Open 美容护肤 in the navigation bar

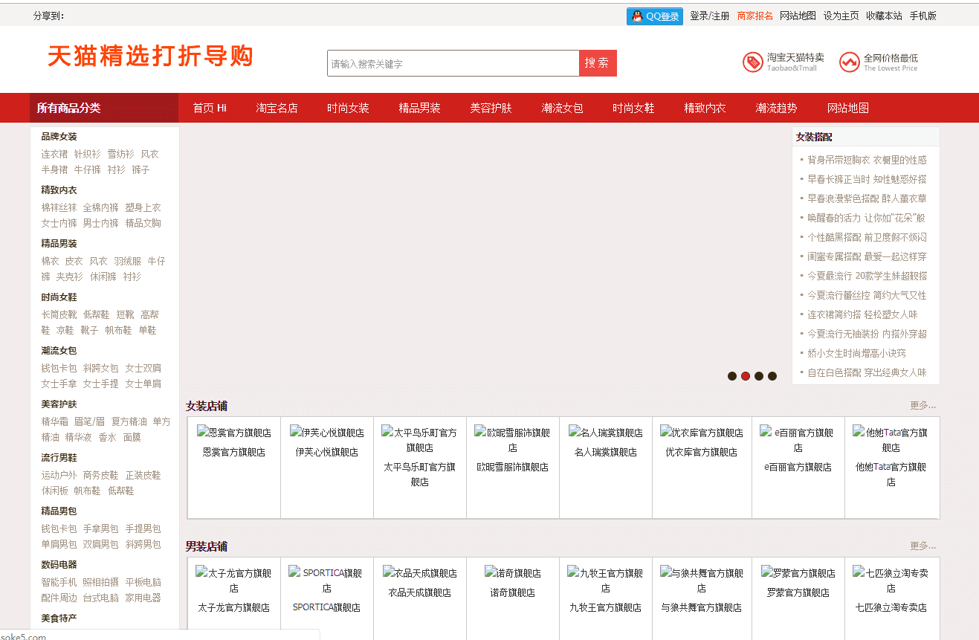pos(491,108)
